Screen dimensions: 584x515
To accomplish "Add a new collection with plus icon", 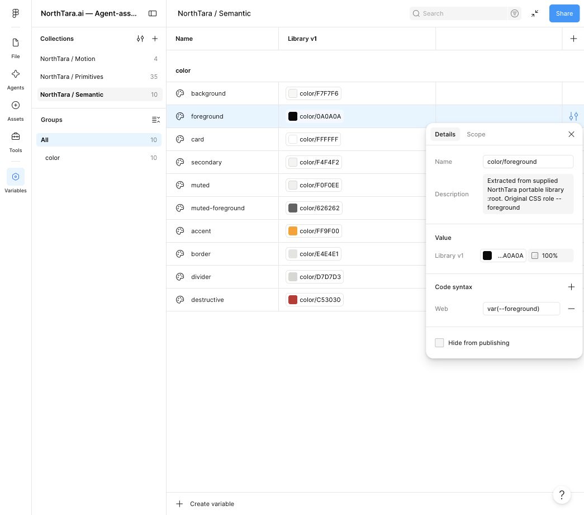I will click(x=155, y=39).
